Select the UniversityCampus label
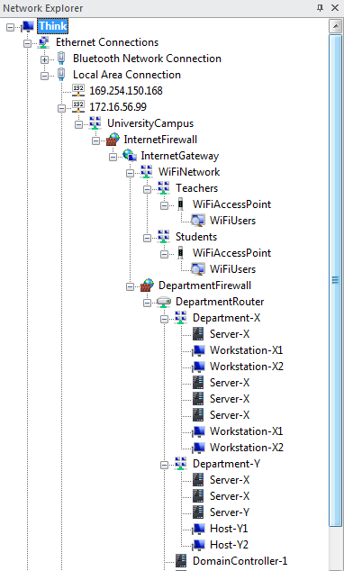 pos(150,123)
